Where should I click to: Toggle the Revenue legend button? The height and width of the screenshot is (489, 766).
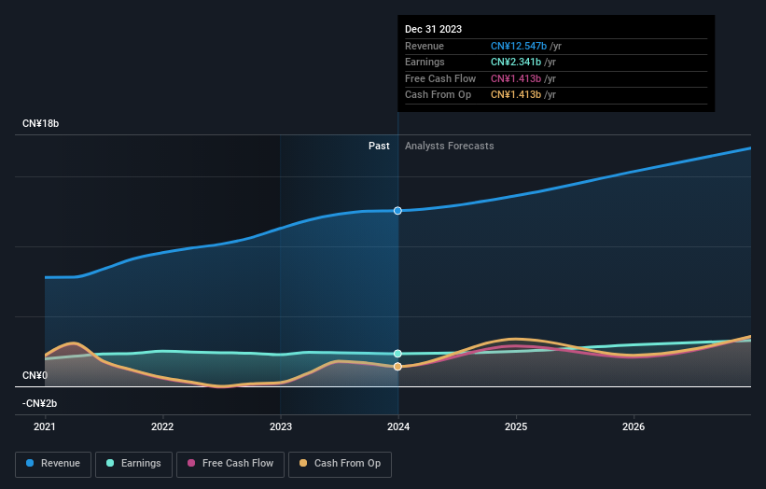53,464
